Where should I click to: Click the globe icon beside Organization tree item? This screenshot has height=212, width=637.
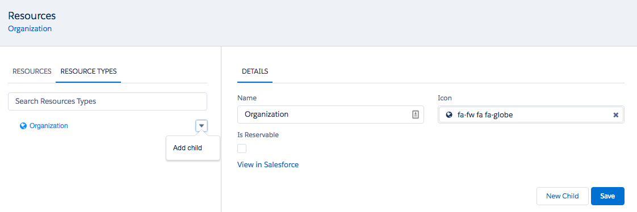23,126
